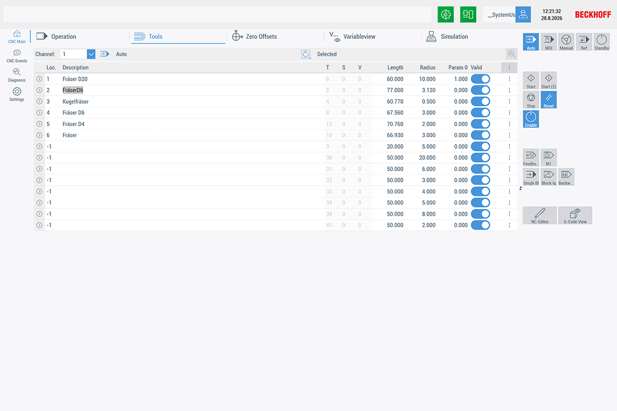Select Manual mode button

click(566, 41)
